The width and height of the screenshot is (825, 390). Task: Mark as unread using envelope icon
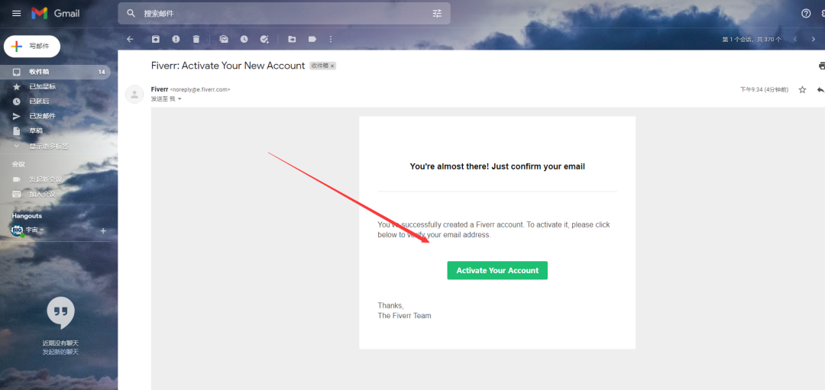click(224, 39)
